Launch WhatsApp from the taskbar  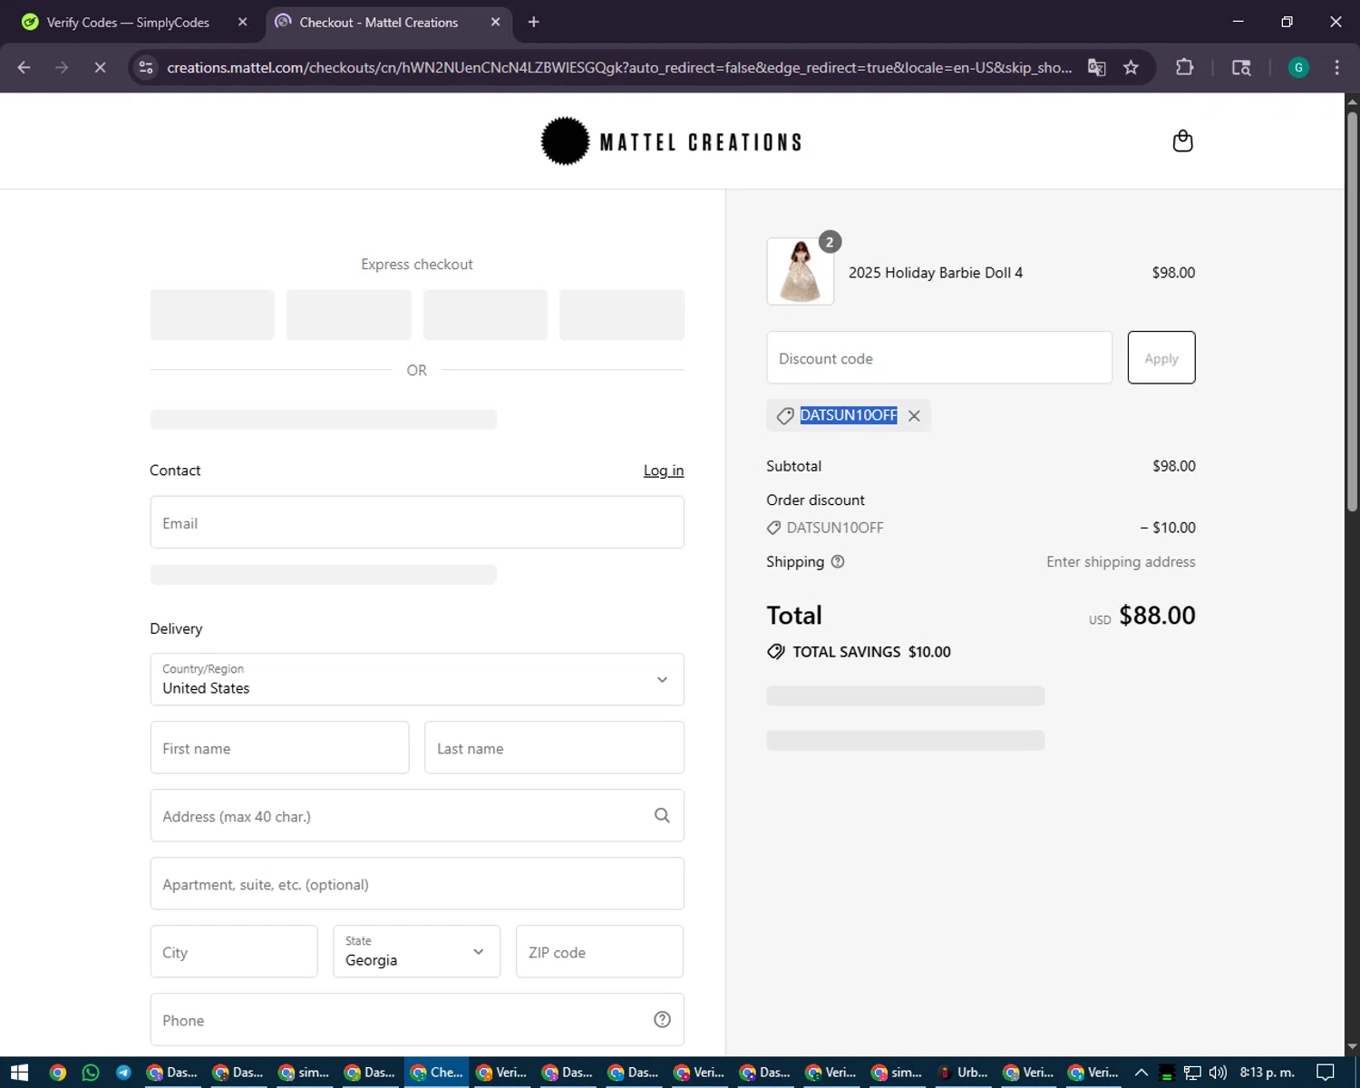[x=91, y=1073]
